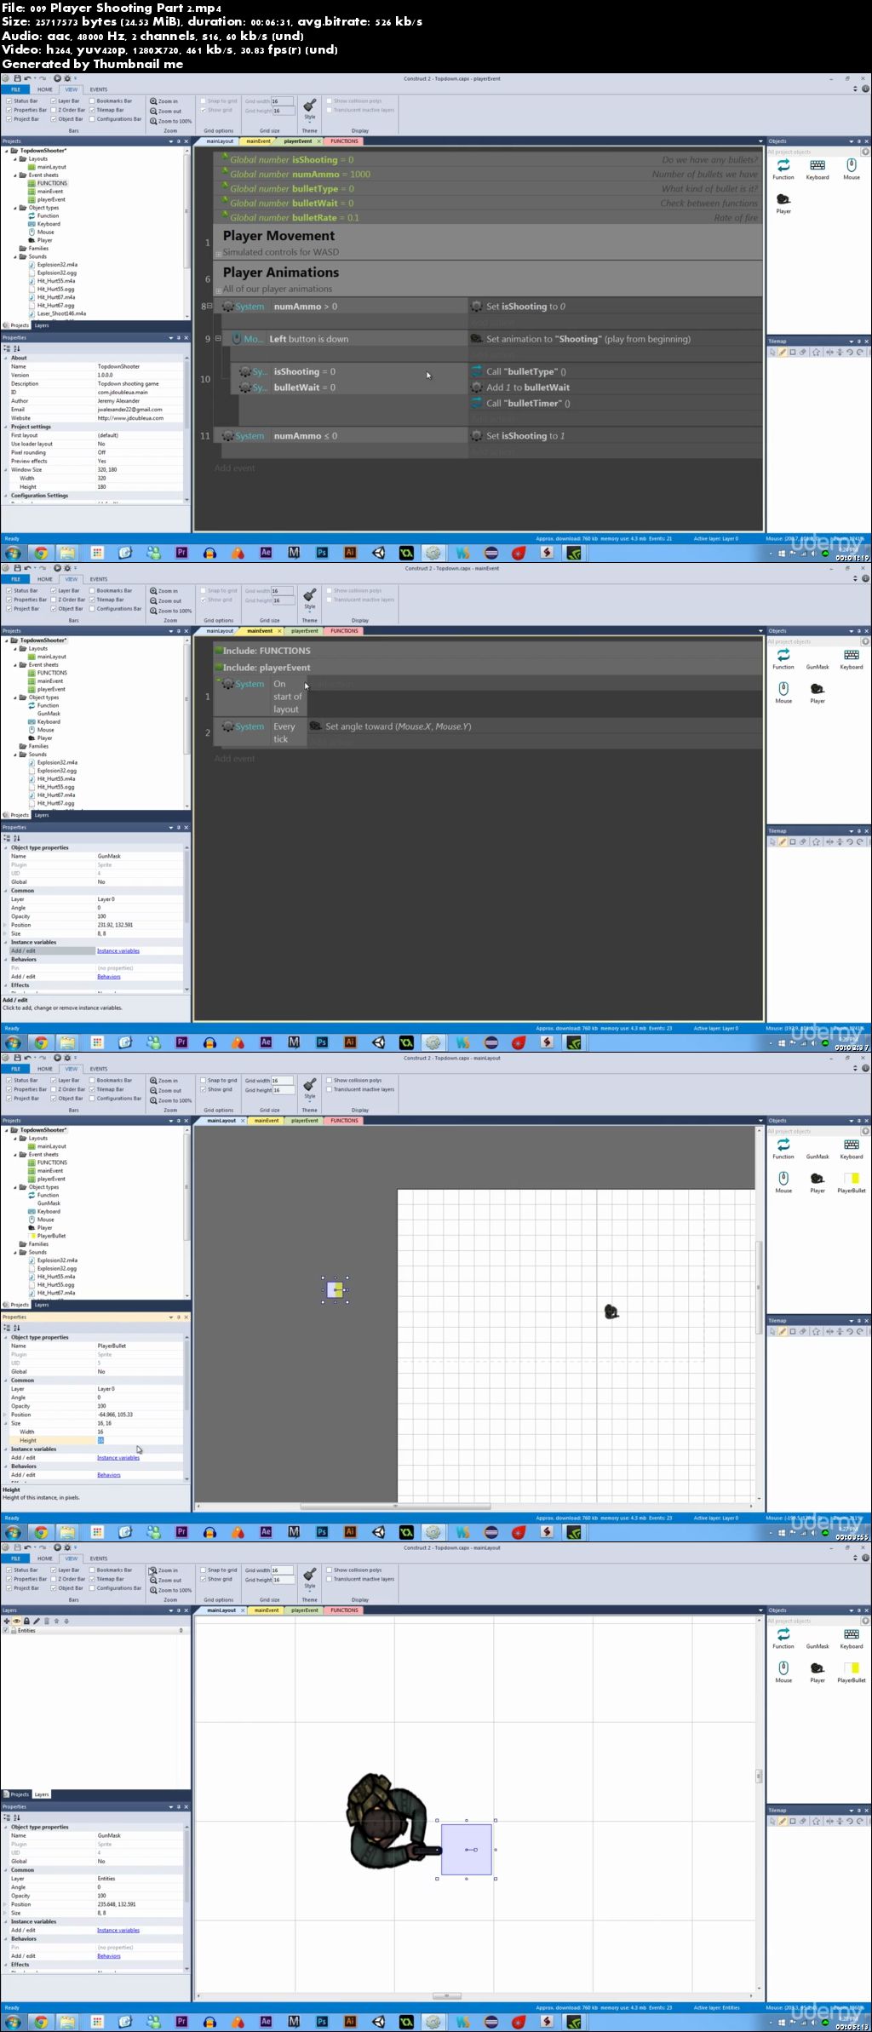The height and width of the screenshot is (2032, 872).
Task: Add a layer using the plus icon in Layers panel
Action: pos(7,1621)
